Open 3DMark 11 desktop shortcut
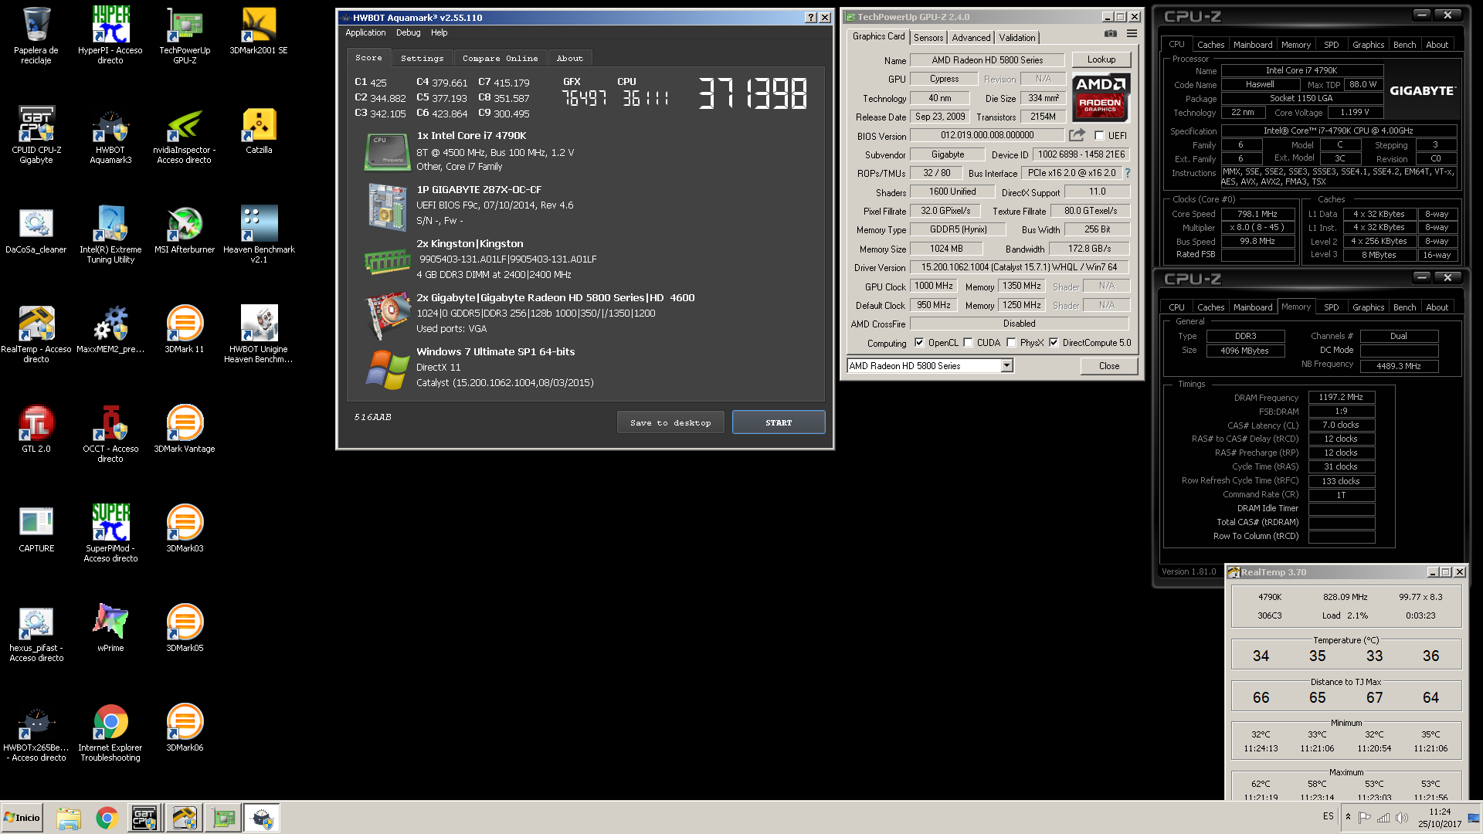 click(185, 330)
